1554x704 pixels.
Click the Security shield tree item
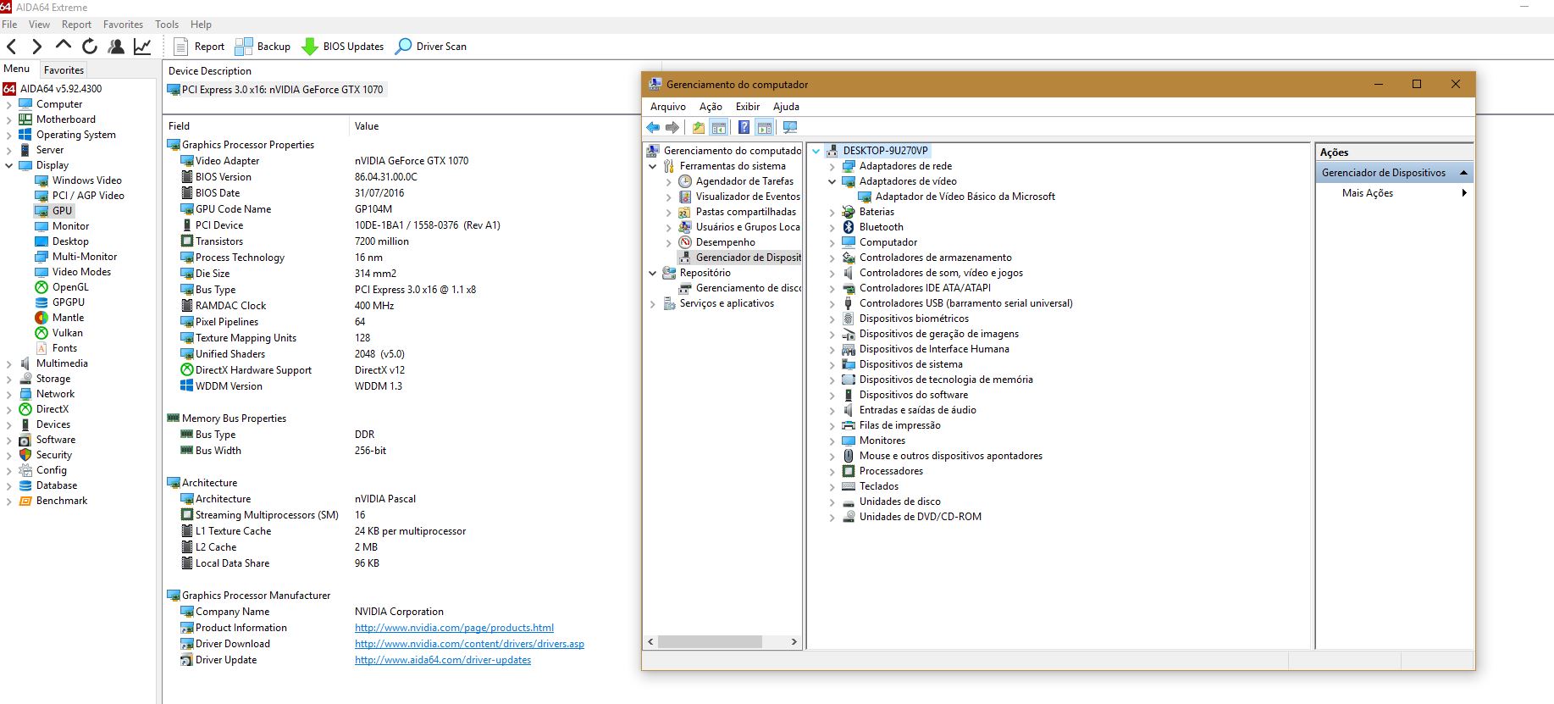click(53, 455)
